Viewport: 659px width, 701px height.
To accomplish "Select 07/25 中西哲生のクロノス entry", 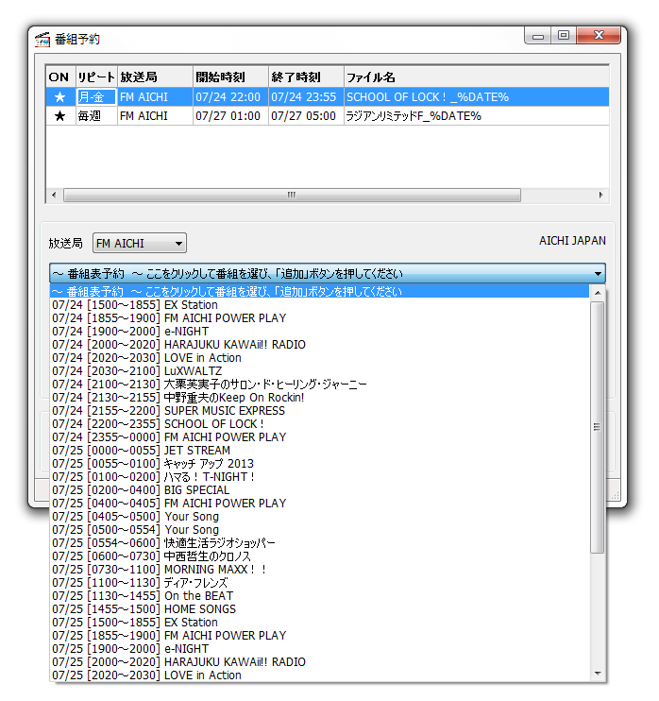I will [319, 556].
